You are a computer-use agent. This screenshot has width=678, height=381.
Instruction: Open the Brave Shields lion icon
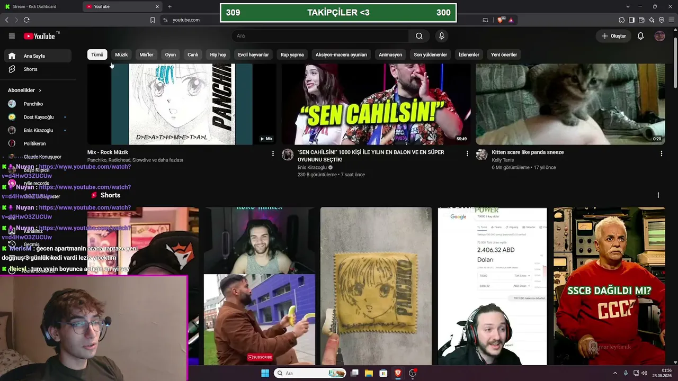501,20
